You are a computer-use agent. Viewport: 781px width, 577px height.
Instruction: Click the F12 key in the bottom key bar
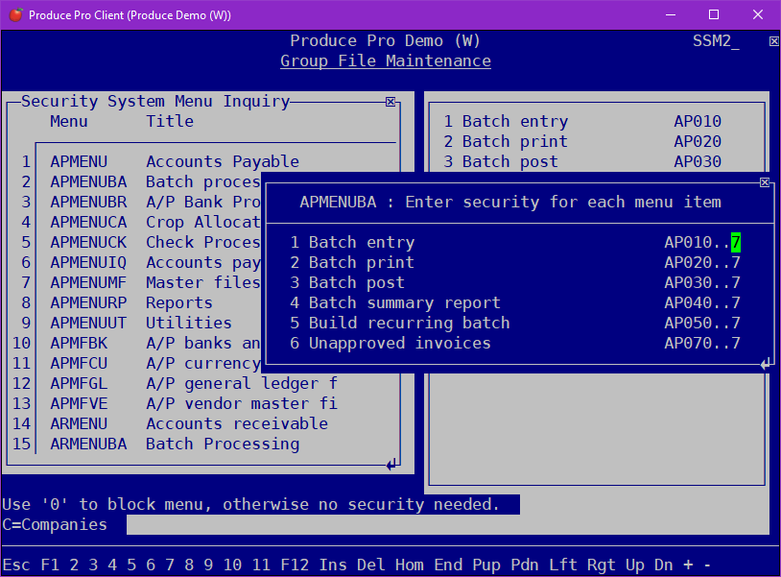coord(295,565)
